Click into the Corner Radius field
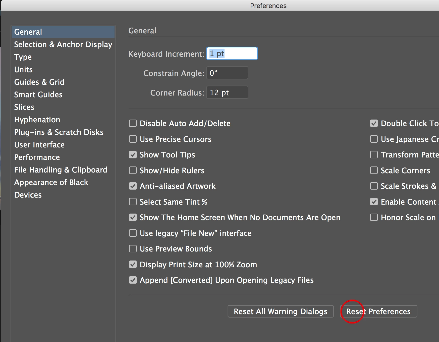This screenshot has height=342, width=439. click(x=227, y=93)
